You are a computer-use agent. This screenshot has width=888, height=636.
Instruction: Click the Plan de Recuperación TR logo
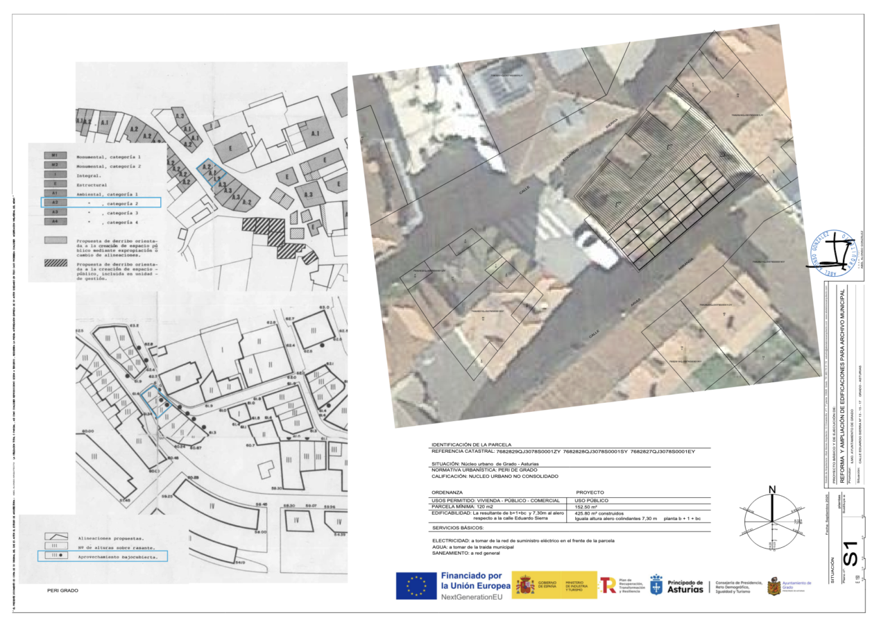608,585
